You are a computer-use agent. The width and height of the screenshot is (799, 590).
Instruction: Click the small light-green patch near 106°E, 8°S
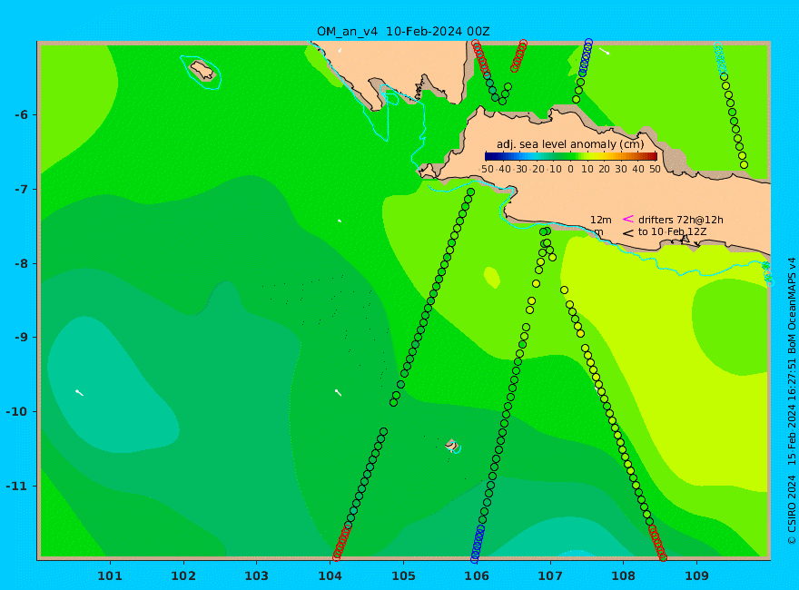coord(492,277)
